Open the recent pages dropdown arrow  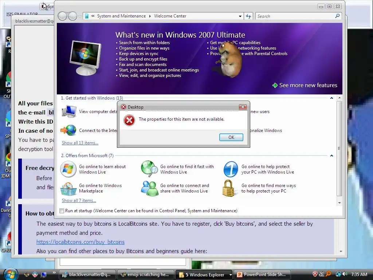point(80,16)
